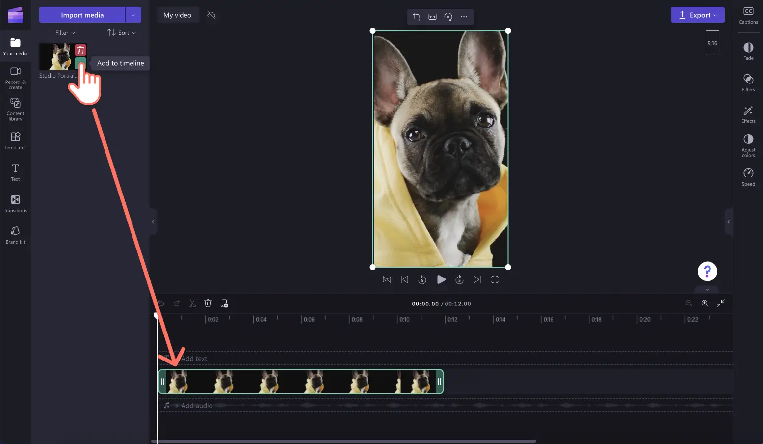Open Speed panel
This screenshot has width=763, height=444.
point(748,177)
